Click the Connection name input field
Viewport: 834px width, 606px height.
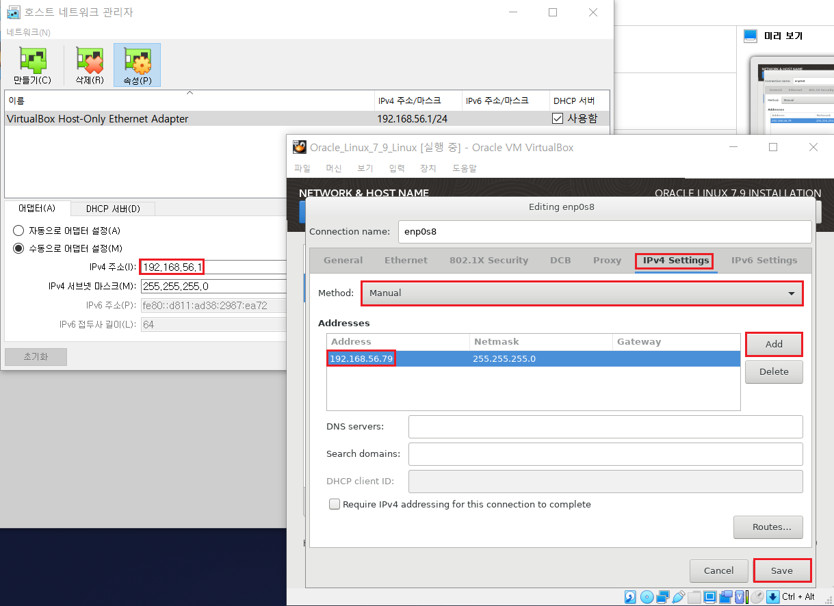tap(604, 231)
